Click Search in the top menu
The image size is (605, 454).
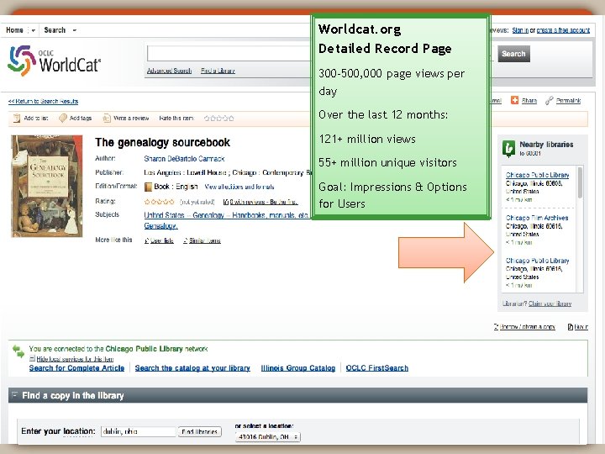(x=55, y=30)
